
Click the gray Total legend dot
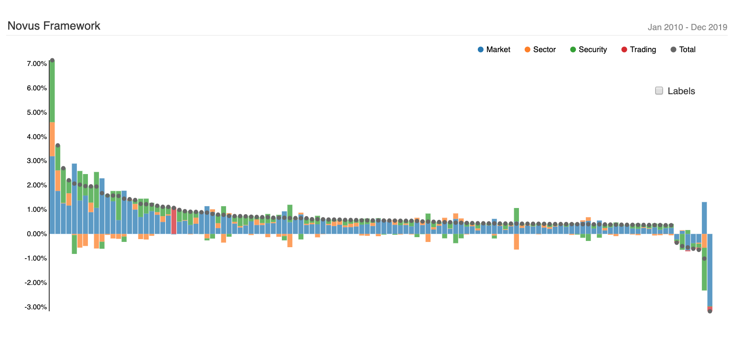673,50
